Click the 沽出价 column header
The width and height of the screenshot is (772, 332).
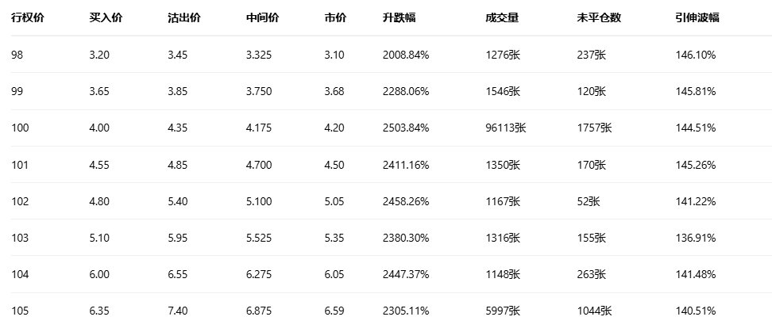pyautogui.click(x=184, y=18)
